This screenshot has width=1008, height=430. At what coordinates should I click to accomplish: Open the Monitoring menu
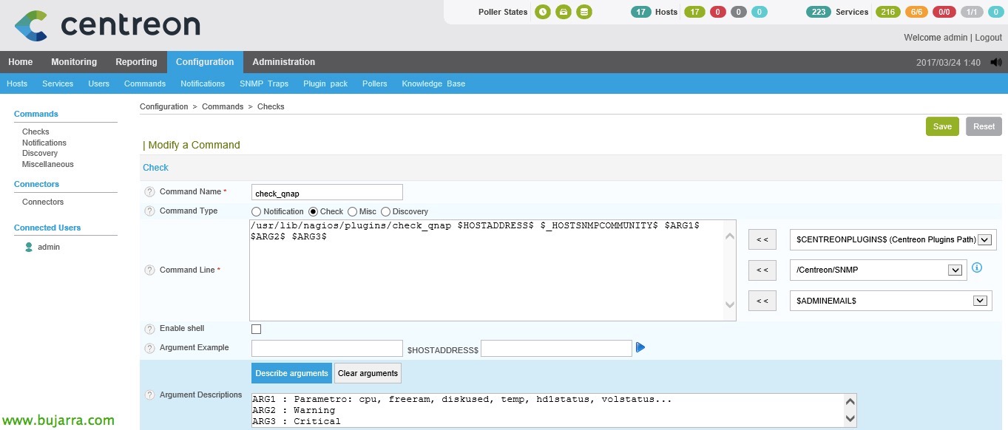click(74, 62)
